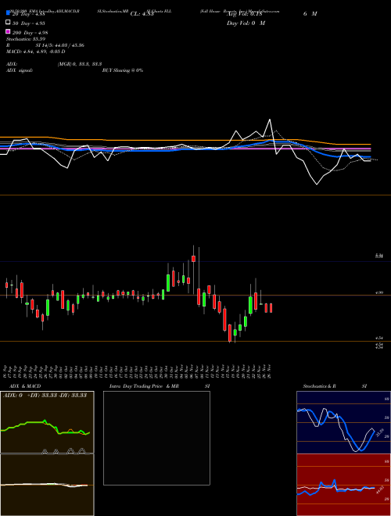Viewport: 391px width, 516px height.
Task: Click the 4.99 price axis label
Action: click(x=379, y=292)
